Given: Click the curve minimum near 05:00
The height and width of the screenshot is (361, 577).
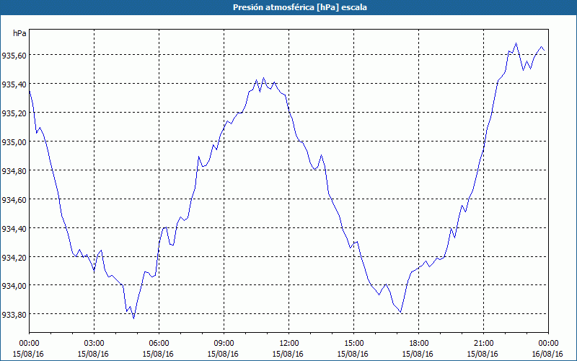Looking at the screenshot, I should click(134, 318).
